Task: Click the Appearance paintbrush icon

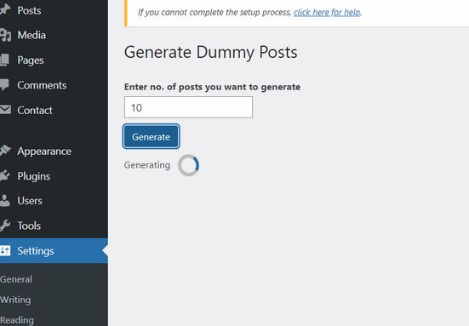Action: [5, 151]
